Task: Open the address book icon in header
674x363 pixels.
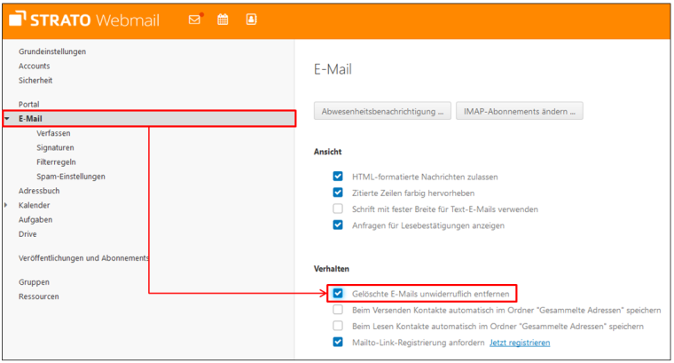Action: 251,20
